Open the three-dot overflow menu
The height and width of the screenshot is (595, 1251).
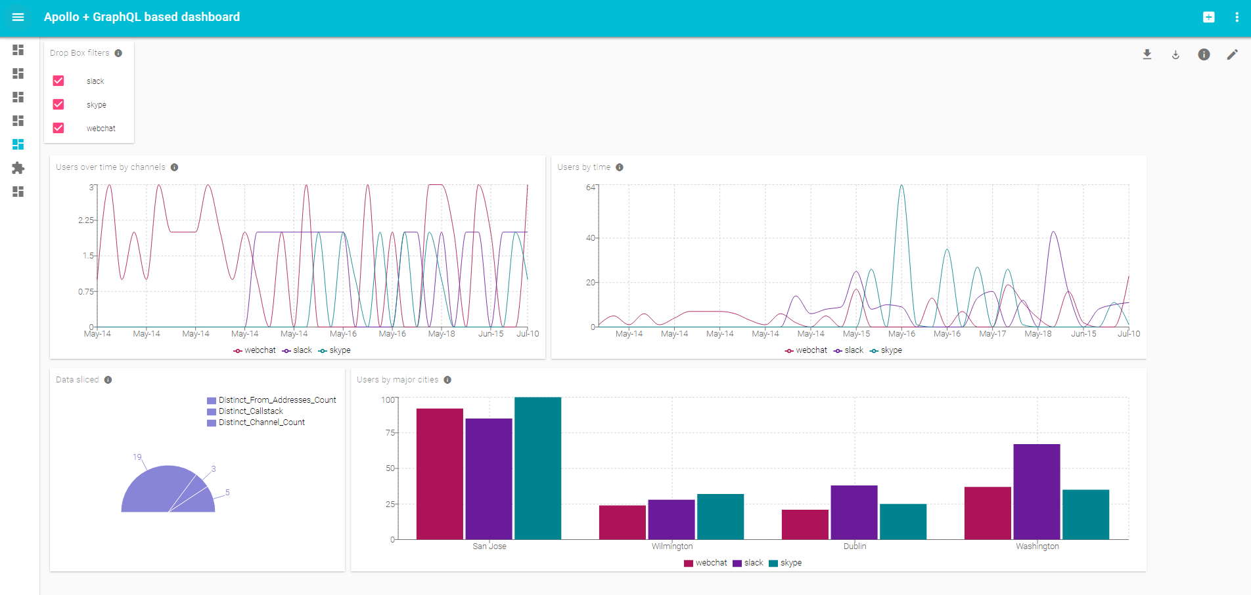click(x=1237, y=17)
